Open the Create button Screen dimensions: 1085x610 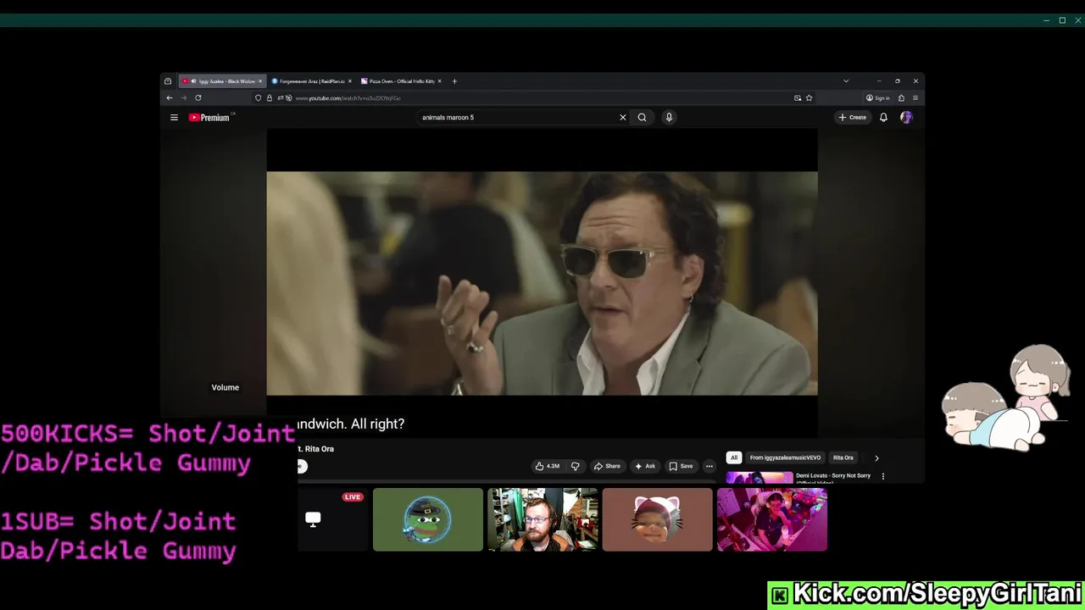pyautogui.click(x=853, y=118)
